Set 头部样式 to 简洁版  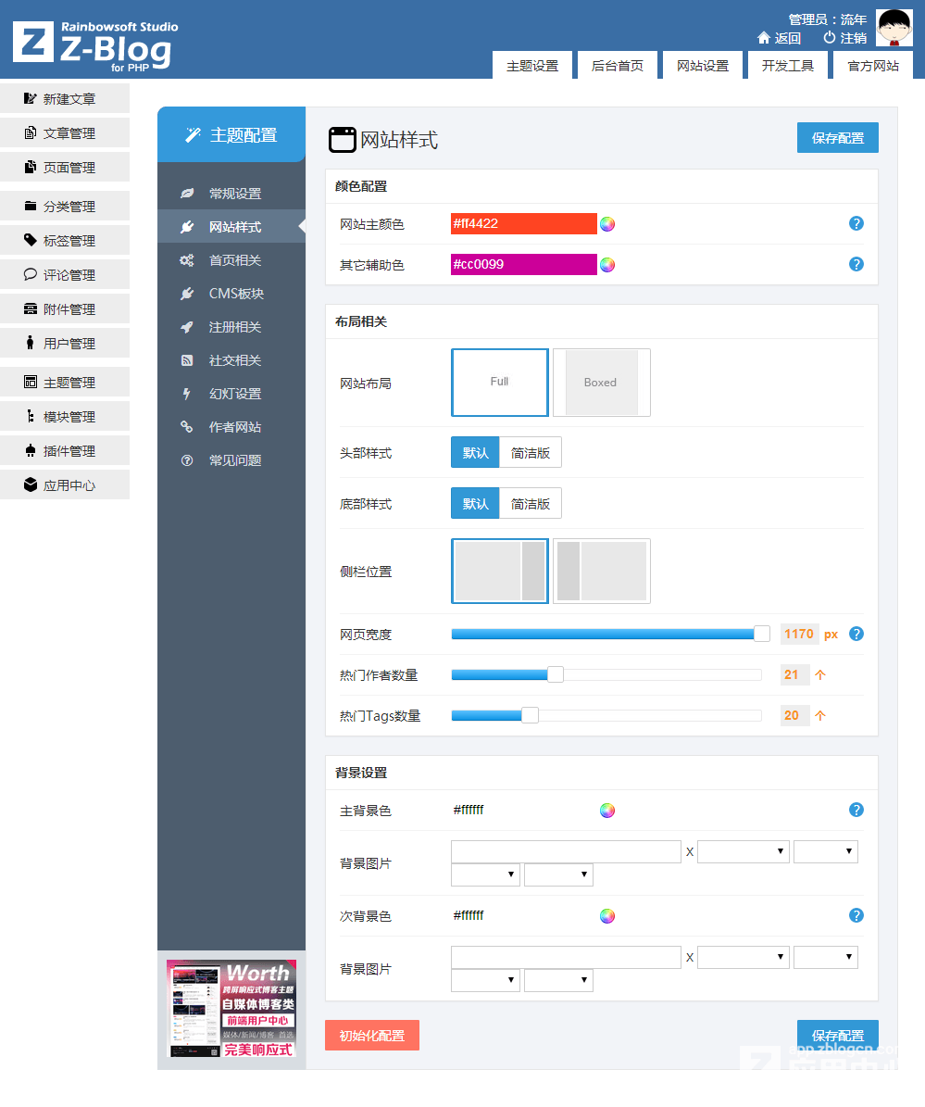tap(531, 453)
